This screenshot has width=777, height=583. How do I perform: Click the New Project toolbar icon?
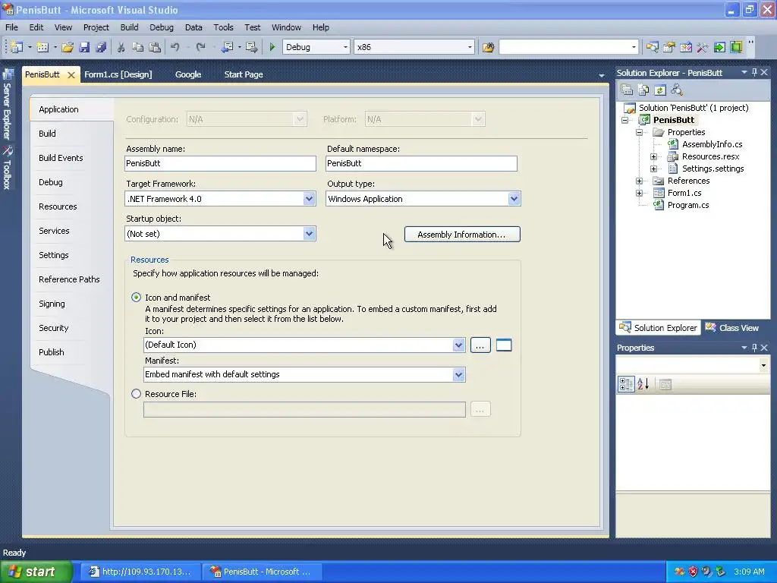click(17, 47)
